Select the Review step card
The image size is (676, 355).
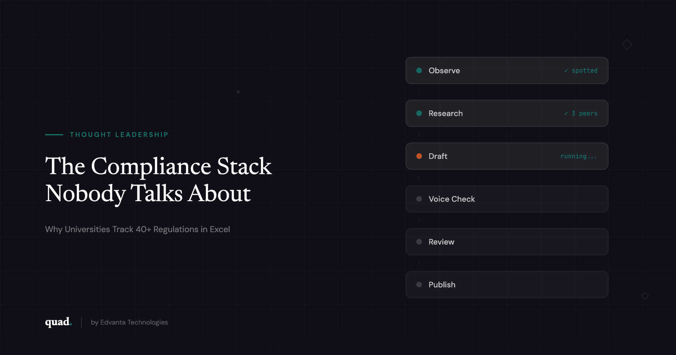point(506,242)
